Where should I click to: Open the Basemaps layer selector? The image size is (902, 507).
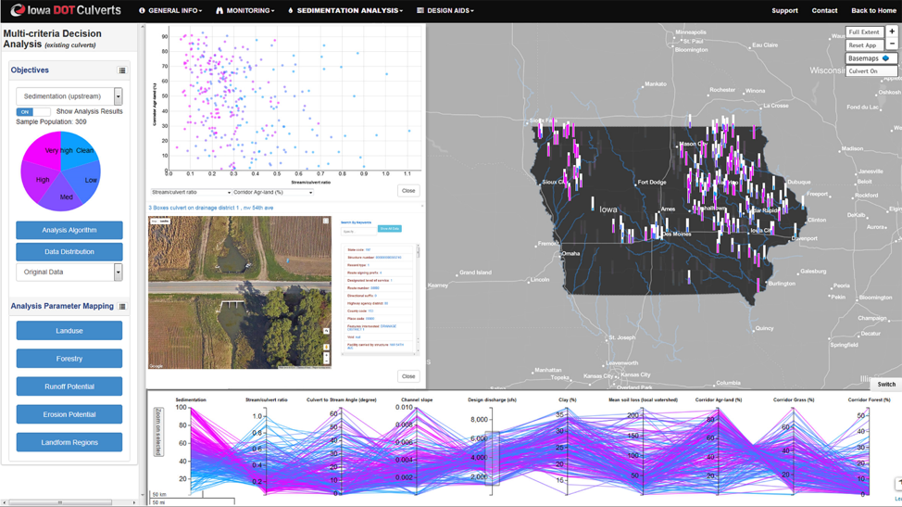pyautogui.click(x=871, y=58)
